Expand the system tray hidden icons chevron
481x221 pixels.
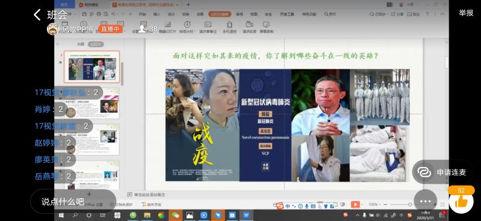358,215
